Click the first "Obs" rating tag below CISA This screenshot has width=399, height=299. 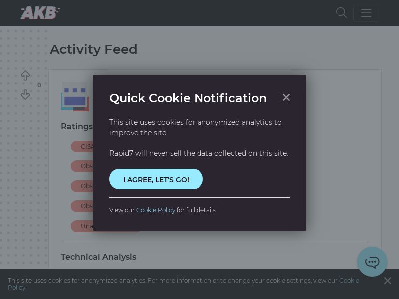[x=83, y=166]
